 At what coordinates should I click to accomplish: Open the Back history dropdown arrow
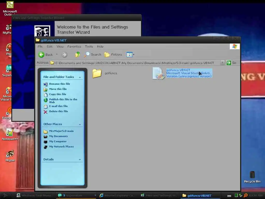[57, 54]
